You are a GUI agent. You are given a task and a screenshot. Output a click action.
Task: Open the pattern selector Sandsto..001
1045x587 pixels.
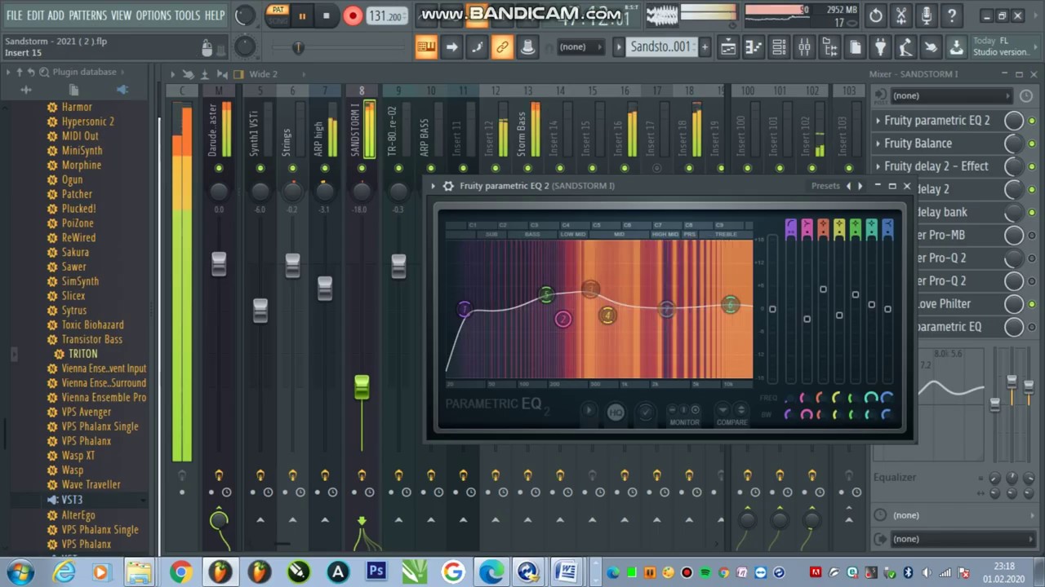tap(660, 46)
